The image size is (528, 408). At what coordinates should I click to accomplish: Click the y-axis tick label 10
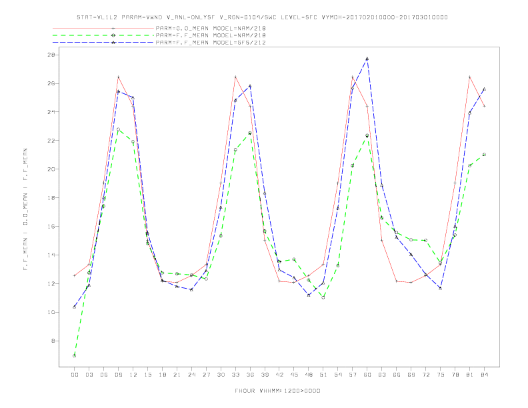pyautogui.click(x=51, y=312)
